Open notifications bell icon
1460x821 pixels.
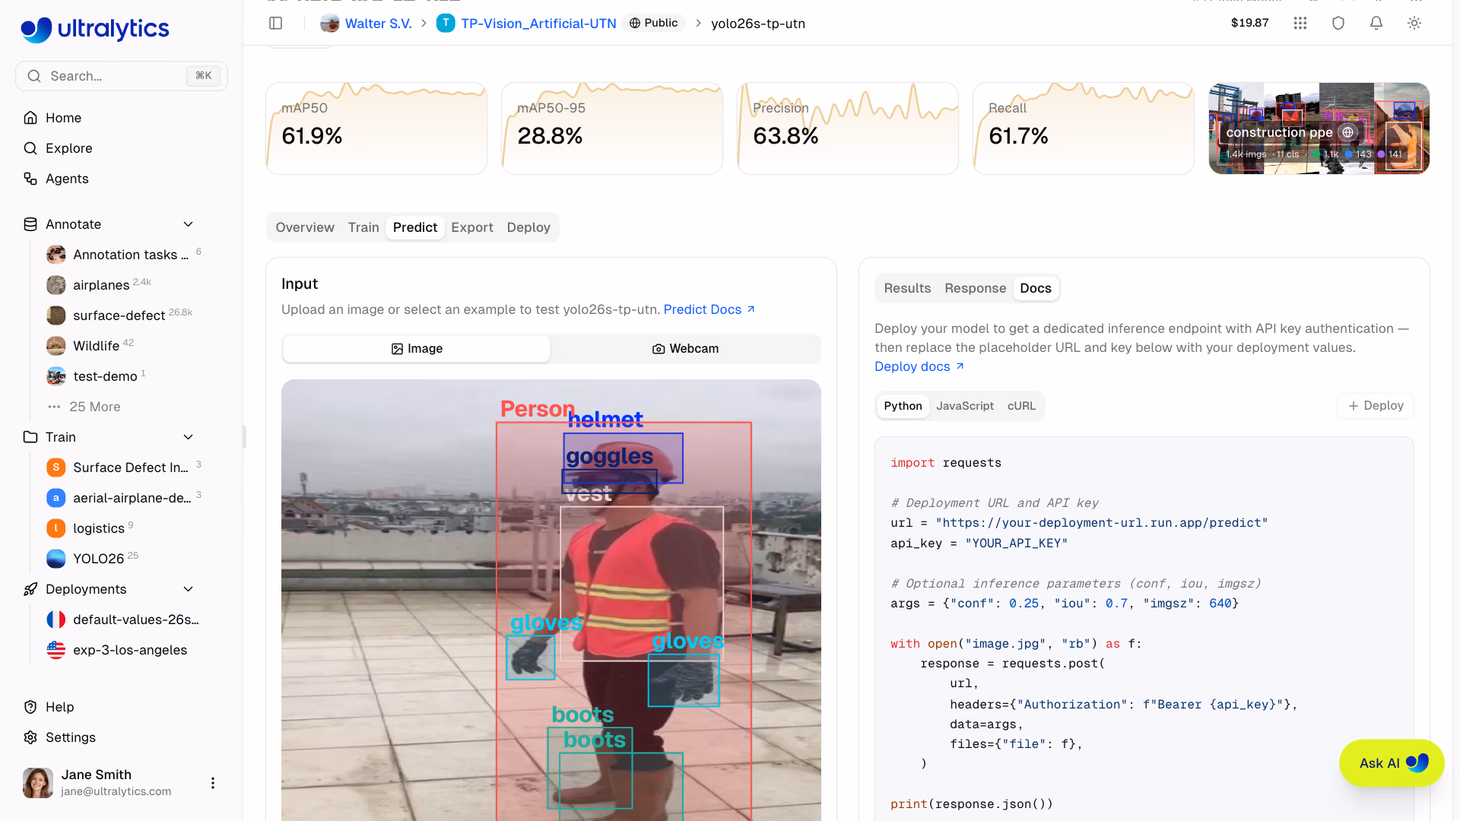coord(1376,24)
